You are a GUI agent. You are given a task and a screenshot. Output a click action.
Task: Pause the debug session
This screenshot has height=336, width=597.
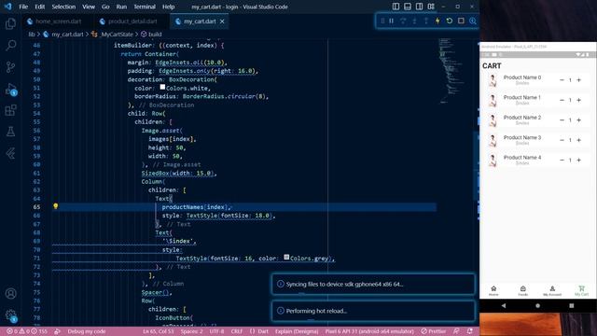click(392, 21)
